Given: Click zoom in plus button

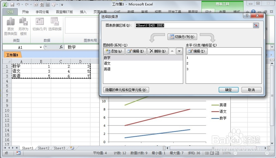Looking at the screenshot, I should (x=267, y=153).
